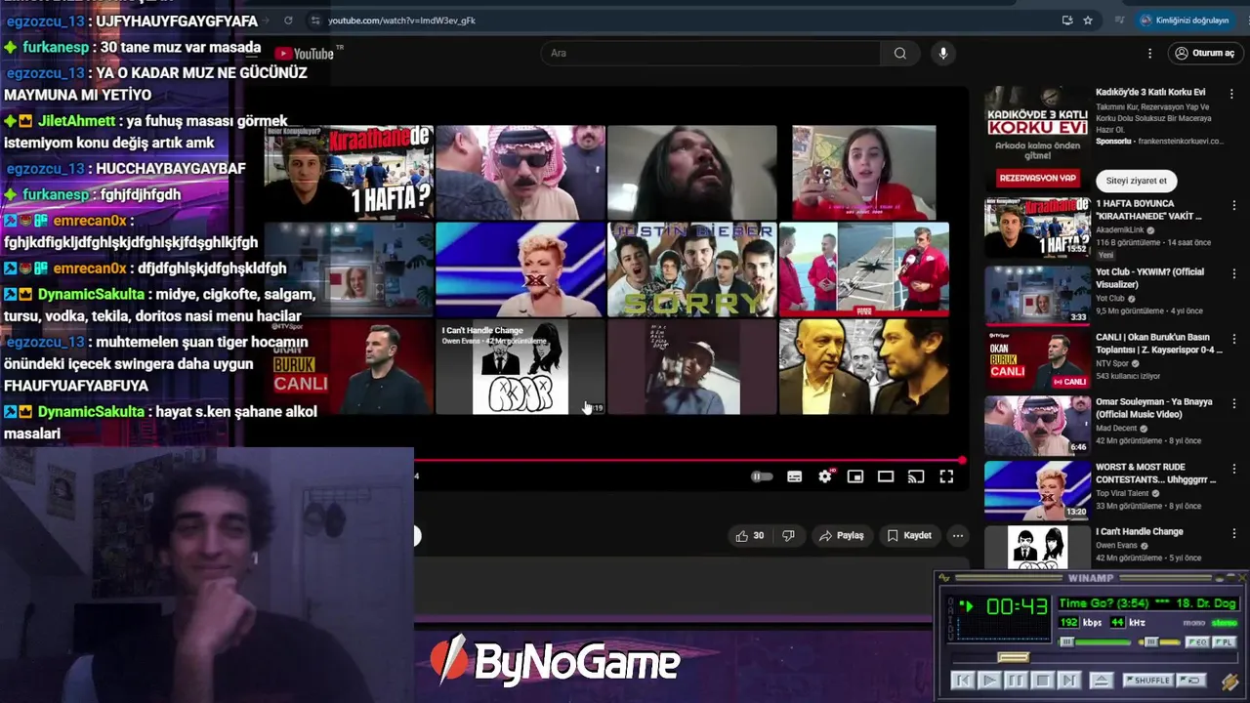Skip to next track in Winamp
This screenshot has width=1250, height=703.
[x=1069, y=681]
